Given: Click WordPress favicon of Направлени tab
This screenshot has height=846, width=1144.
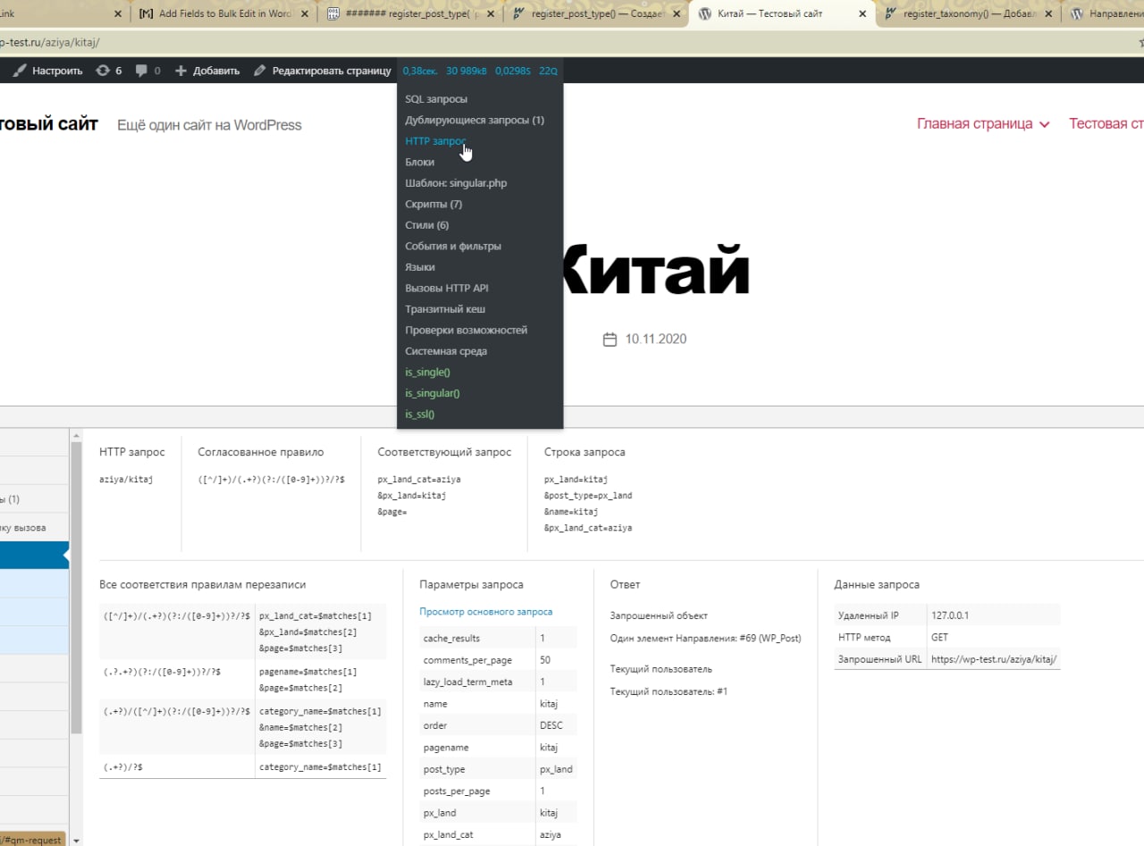Looking at the screenshot, I should 1077,14.
